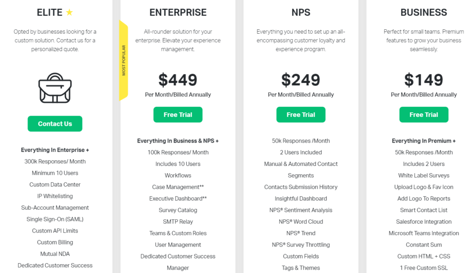Select the ENTERPRISE plan heading

(x=178, y=13)
